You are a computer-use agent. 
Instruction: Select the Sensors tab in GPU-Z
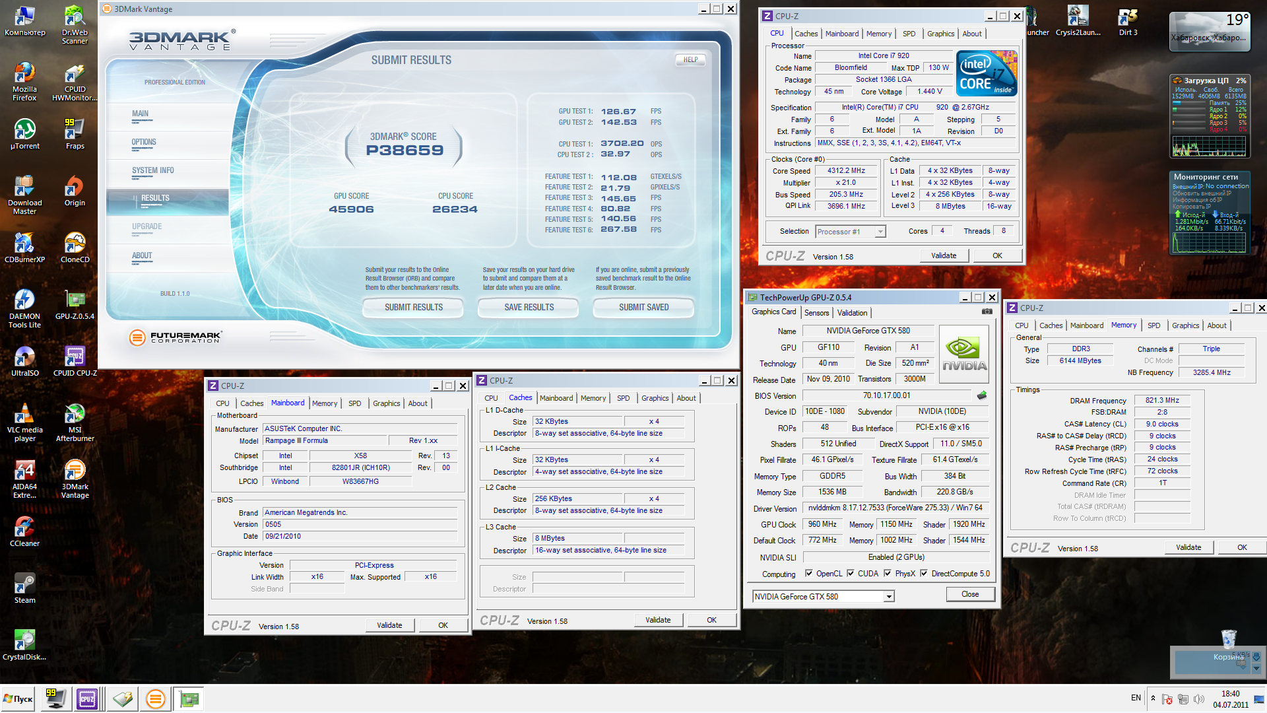pyautogui.click(x=816, y=313)
